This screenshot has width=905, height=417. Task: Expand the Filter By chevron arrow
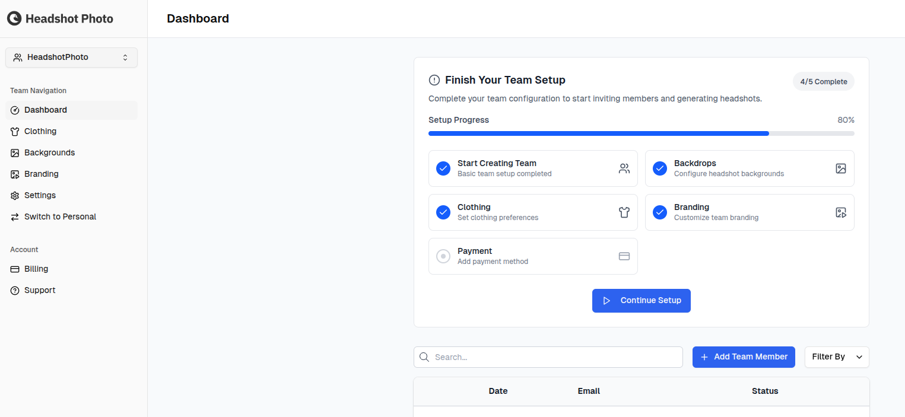click(x=859, y=357)
